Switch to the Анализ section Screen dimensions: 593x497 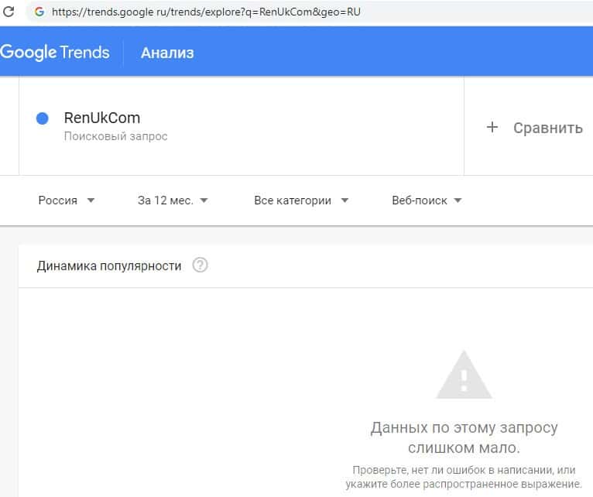tap(167, 53)
